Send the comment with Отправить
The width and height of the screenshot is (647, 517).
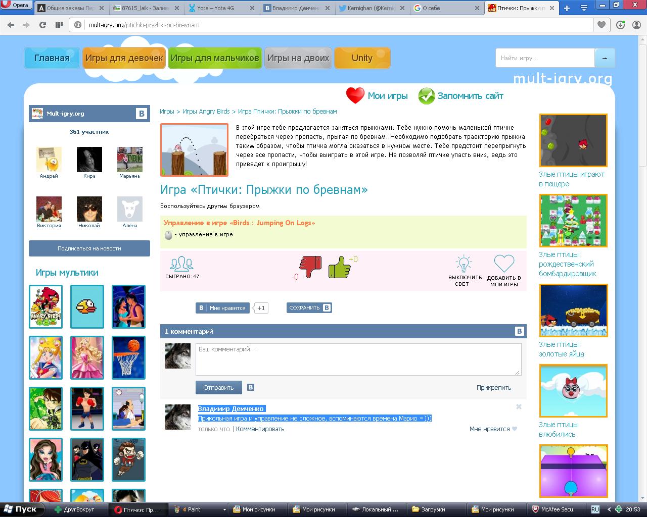[218, 388]
